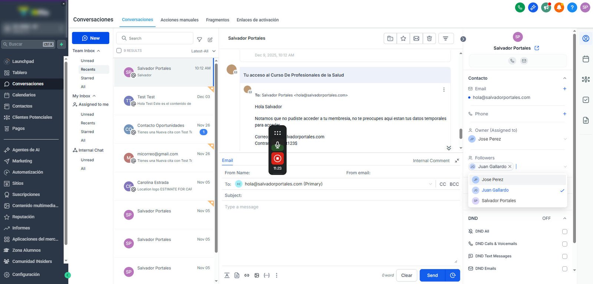Insert image icon in email toolbar

pyautogui.click(x=257, y=275)
